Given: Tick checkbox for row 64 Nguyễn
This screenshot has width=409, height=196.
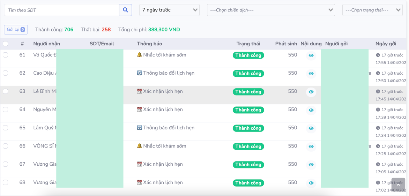Looking at the screenshot, I should pyautogui.click(x=6, y=110).
